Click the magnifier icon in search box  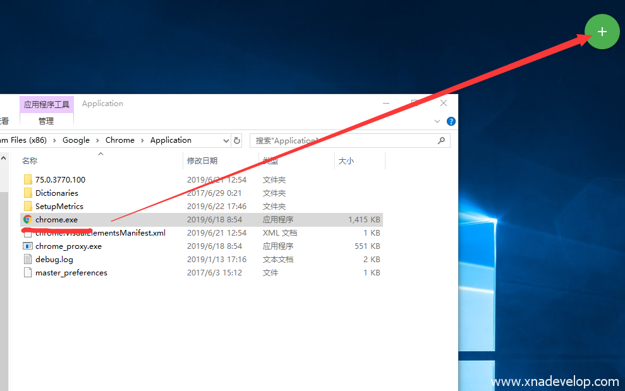(441, 140)
